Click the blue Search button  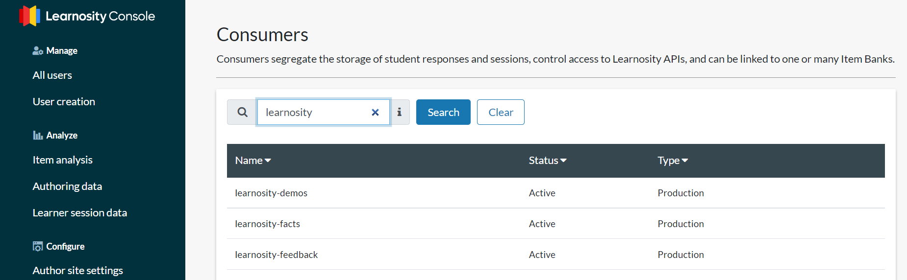pyautogui.click(x=443, y=112)
